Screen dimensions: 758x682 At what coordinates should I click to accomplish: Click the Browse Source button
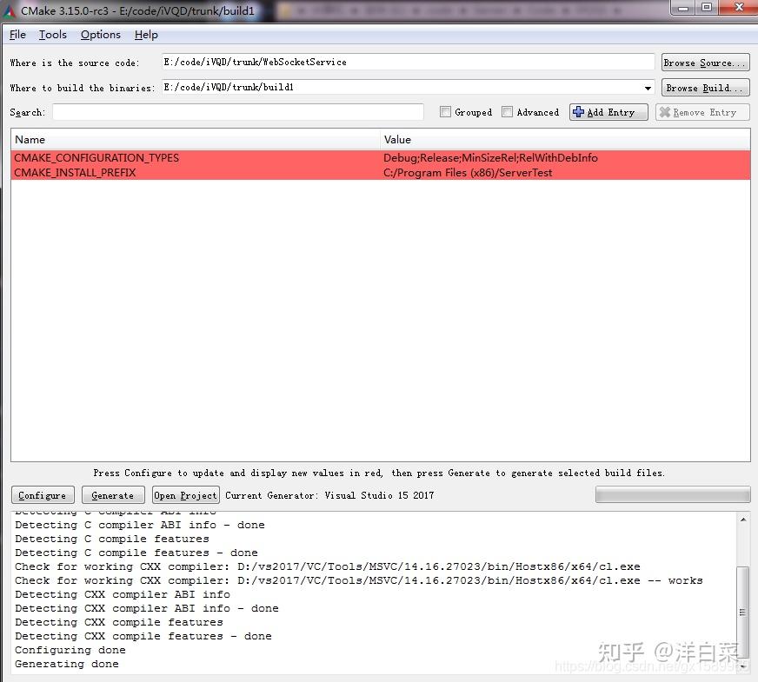pyautogui.click(x=704, y=62)
